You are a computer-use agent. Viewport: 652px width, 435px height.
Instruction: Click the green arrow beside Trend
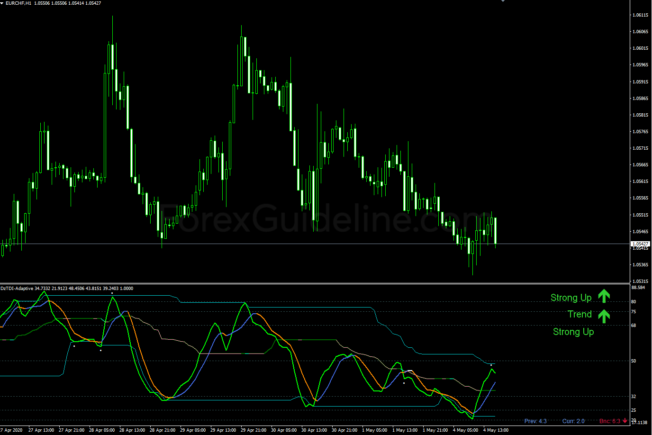(604, 316)
